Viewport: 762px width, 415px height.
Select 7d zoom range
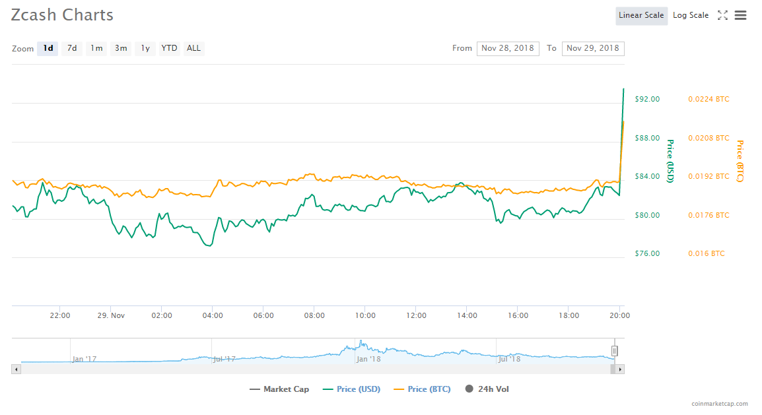pos(72,48)
